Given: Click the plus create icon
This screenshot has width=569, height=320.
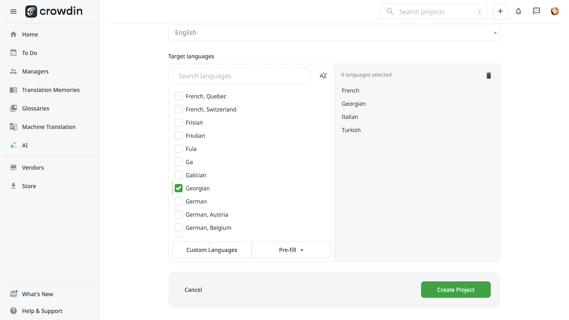Looking at the screenshot, I should (x=500, y=11).
